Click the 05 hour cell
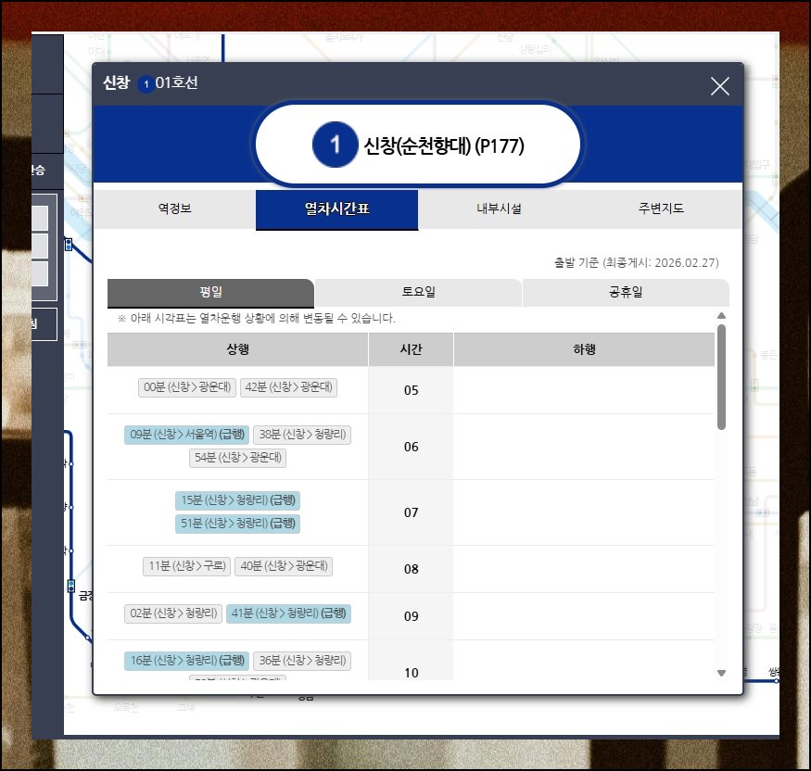Viewport: 811px width, 771px height. (x=412, y=390)
